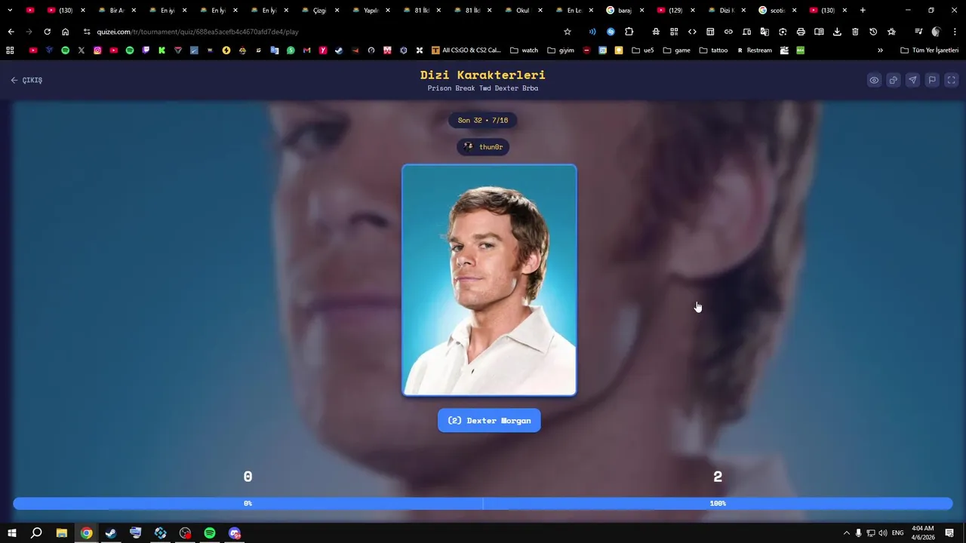The width and height of the screenshot is (966, 543).
Task: Open the Chrome profile avatar
Action: (937, 32)
